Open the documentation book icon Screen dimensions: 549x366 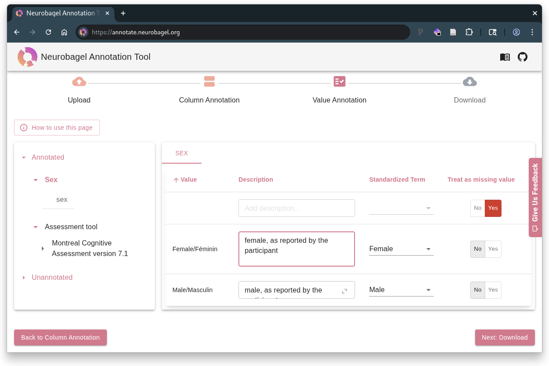(x=505, y=57)
